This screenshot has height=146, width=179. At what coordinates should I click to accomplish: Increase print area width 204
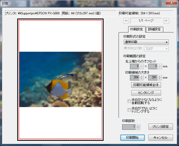pyautogui.click(x=141, y=77)
